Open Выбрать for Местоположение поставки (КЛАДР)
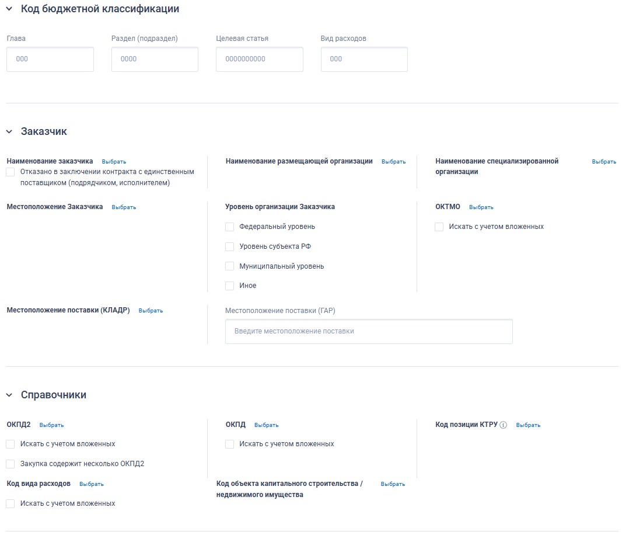This screenshot has height=535, width=622. coord(151,311)
